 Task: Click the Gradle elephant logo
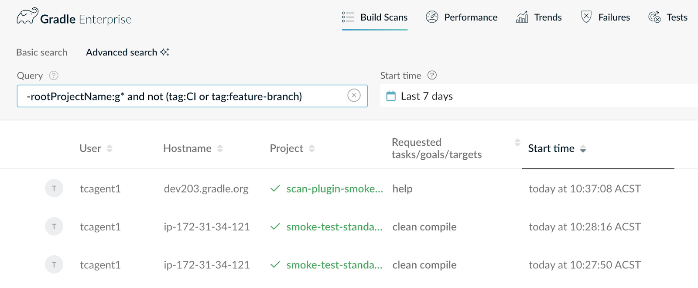point(27,16)
